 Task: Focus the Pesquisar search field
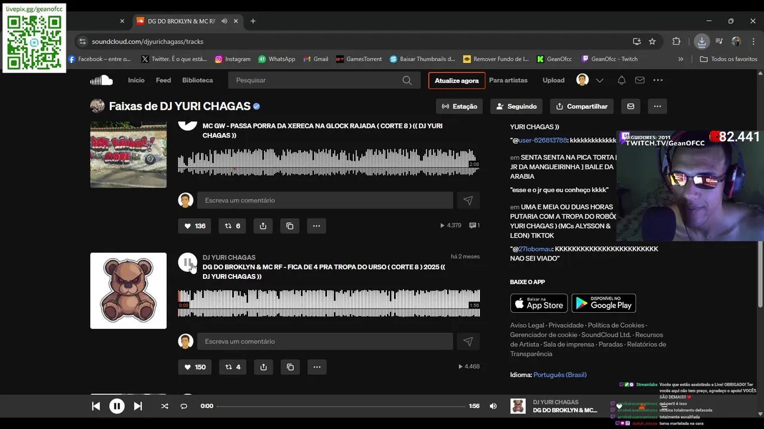(x=324, y=80)
